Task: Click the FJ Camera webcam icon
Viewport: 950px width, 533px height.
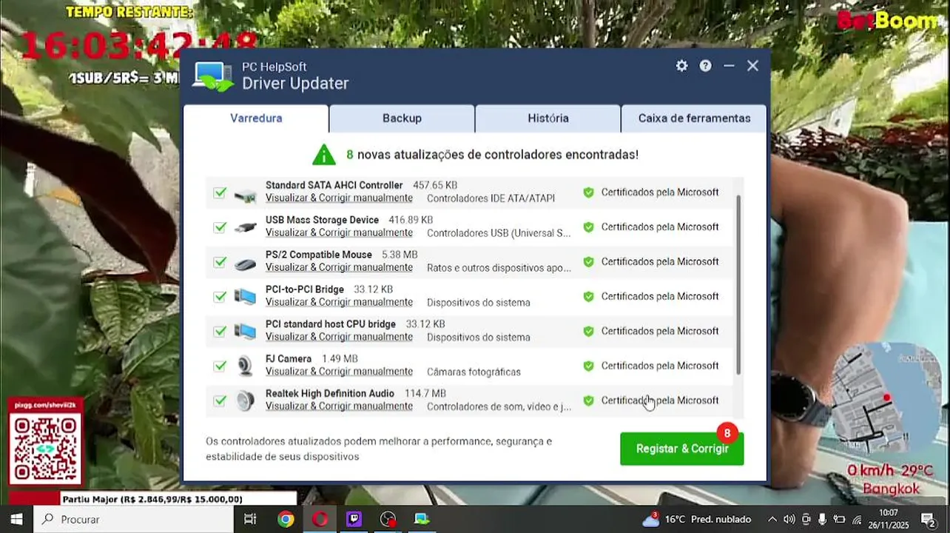Action: coord(245,366)
